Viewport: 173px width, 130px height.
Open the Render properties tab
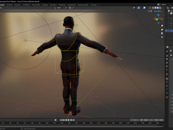(167, 56)
